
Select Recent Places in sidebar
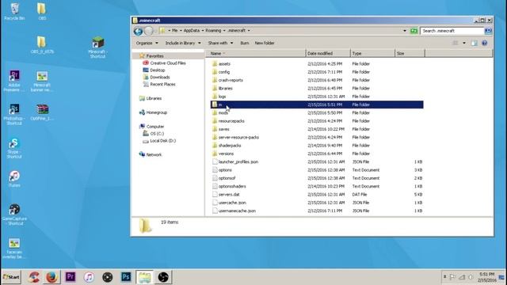coord(162,85)
